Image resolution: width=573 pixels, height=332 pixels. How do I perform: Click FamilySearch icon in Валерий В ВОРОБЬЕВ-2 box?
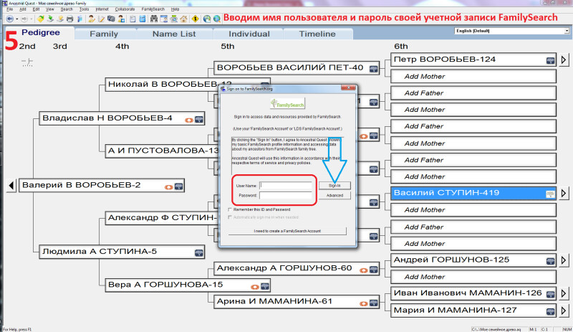178,186
